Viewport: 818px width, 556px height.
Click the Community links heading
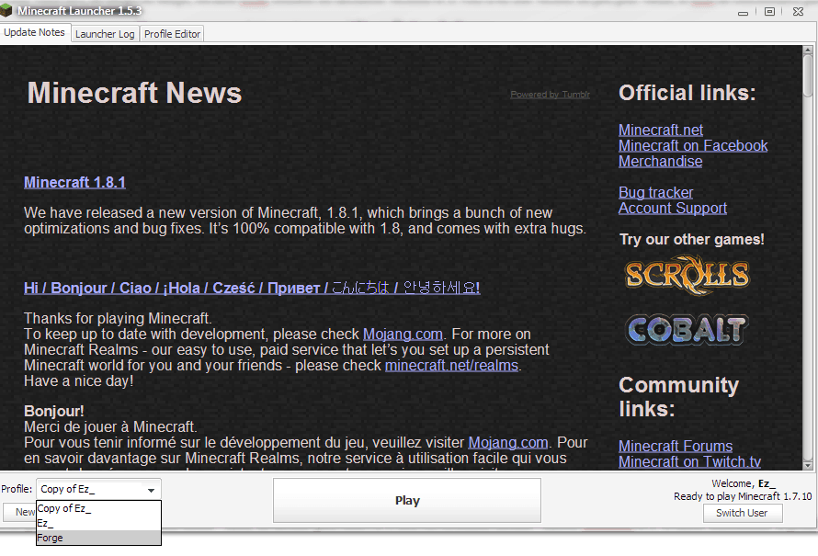pyautogui.click(x=678, y=397)
